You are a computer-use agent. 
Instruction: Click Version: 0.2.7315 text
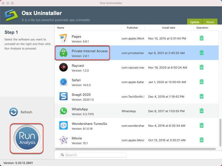(83, 114)
